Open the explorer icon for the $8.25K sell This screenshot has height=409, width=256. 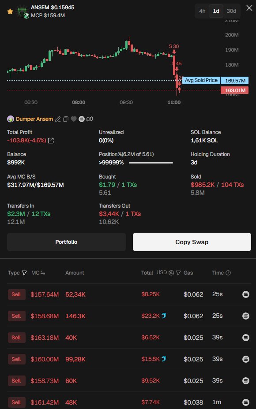246,294
